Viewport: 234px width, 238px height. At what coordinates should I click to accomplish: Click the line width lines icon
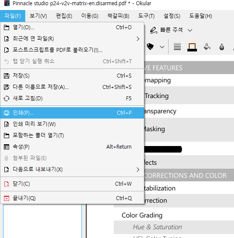(177, 47)
